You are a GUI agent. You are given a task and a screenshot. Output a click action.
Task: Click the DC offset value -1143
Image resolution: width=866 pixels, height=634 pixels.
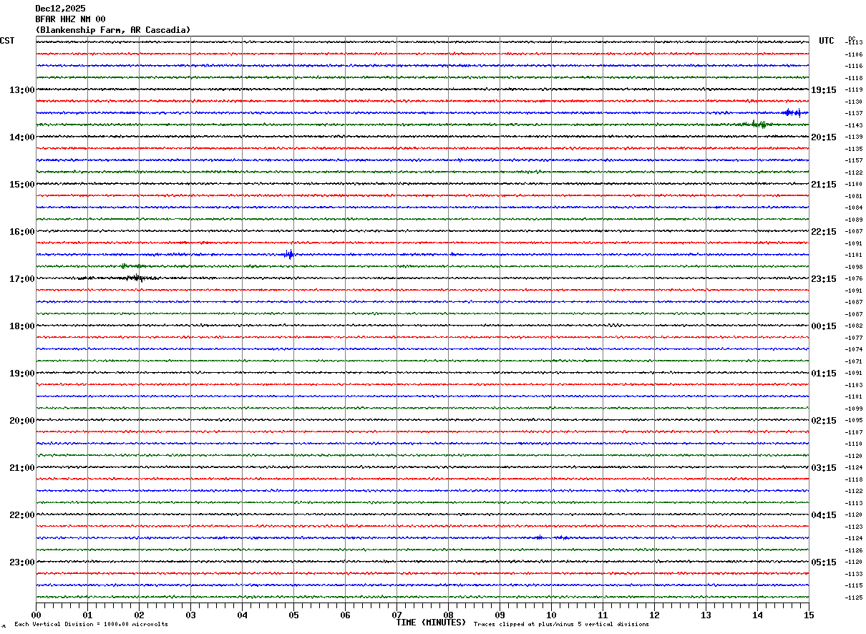tap(854, 125)
